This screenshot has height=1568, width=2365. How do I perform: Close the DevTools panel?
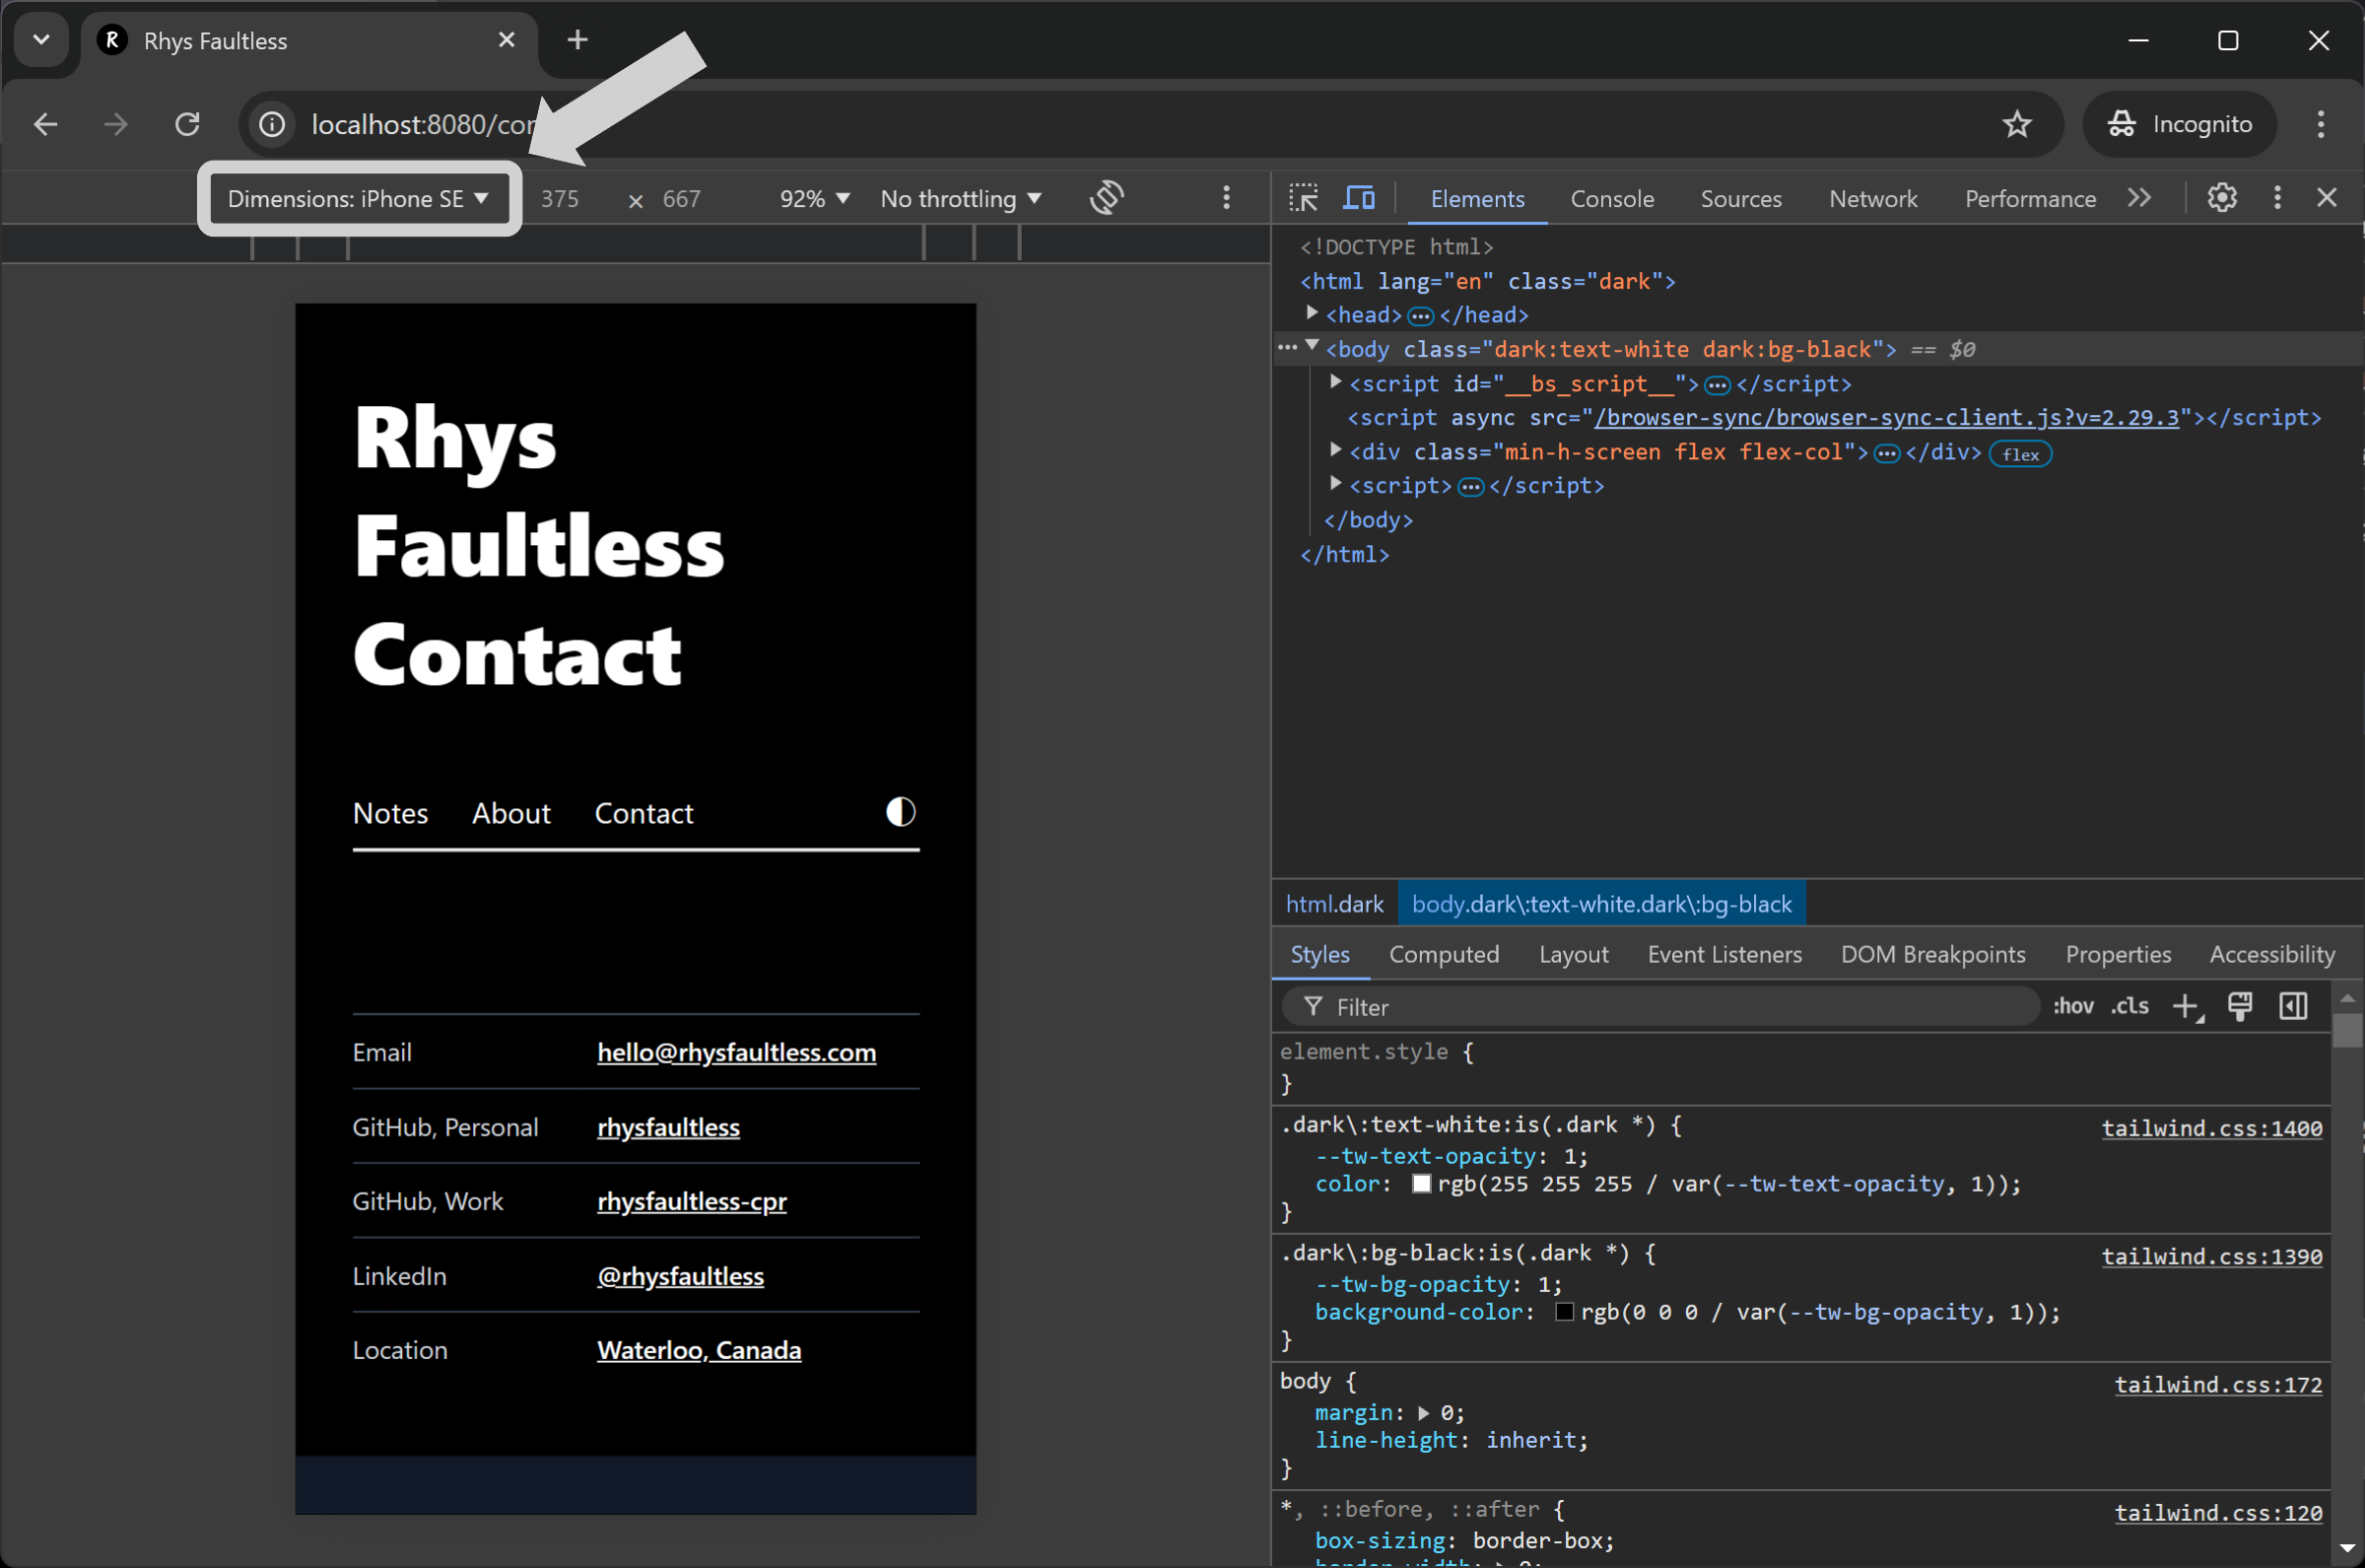(x=2327, y=198)
